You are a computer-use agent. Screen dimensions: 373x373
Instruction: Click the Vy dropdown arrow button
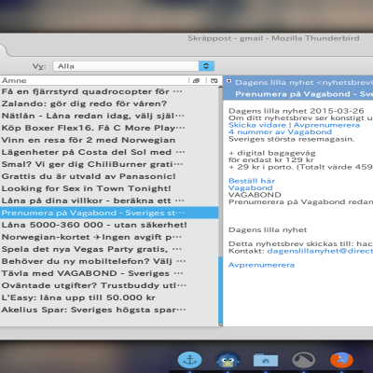(x=206, y=66)
